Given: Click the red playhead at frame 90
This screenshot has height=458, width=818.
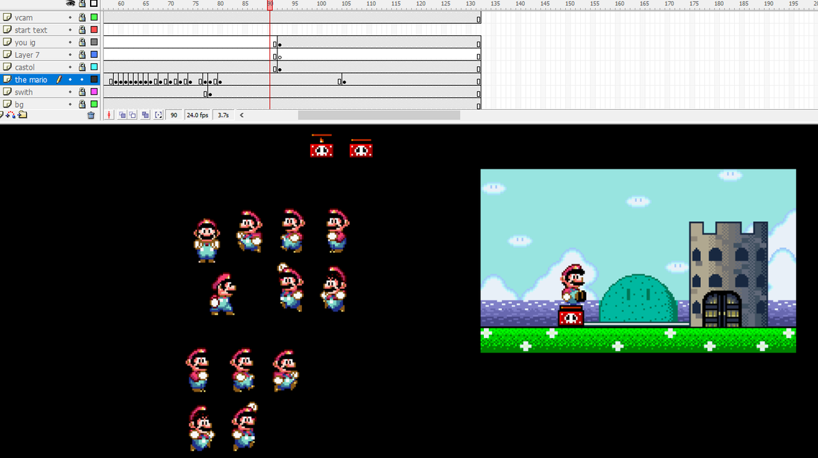Looking at the screenshot, I should [x=270, y=4].
